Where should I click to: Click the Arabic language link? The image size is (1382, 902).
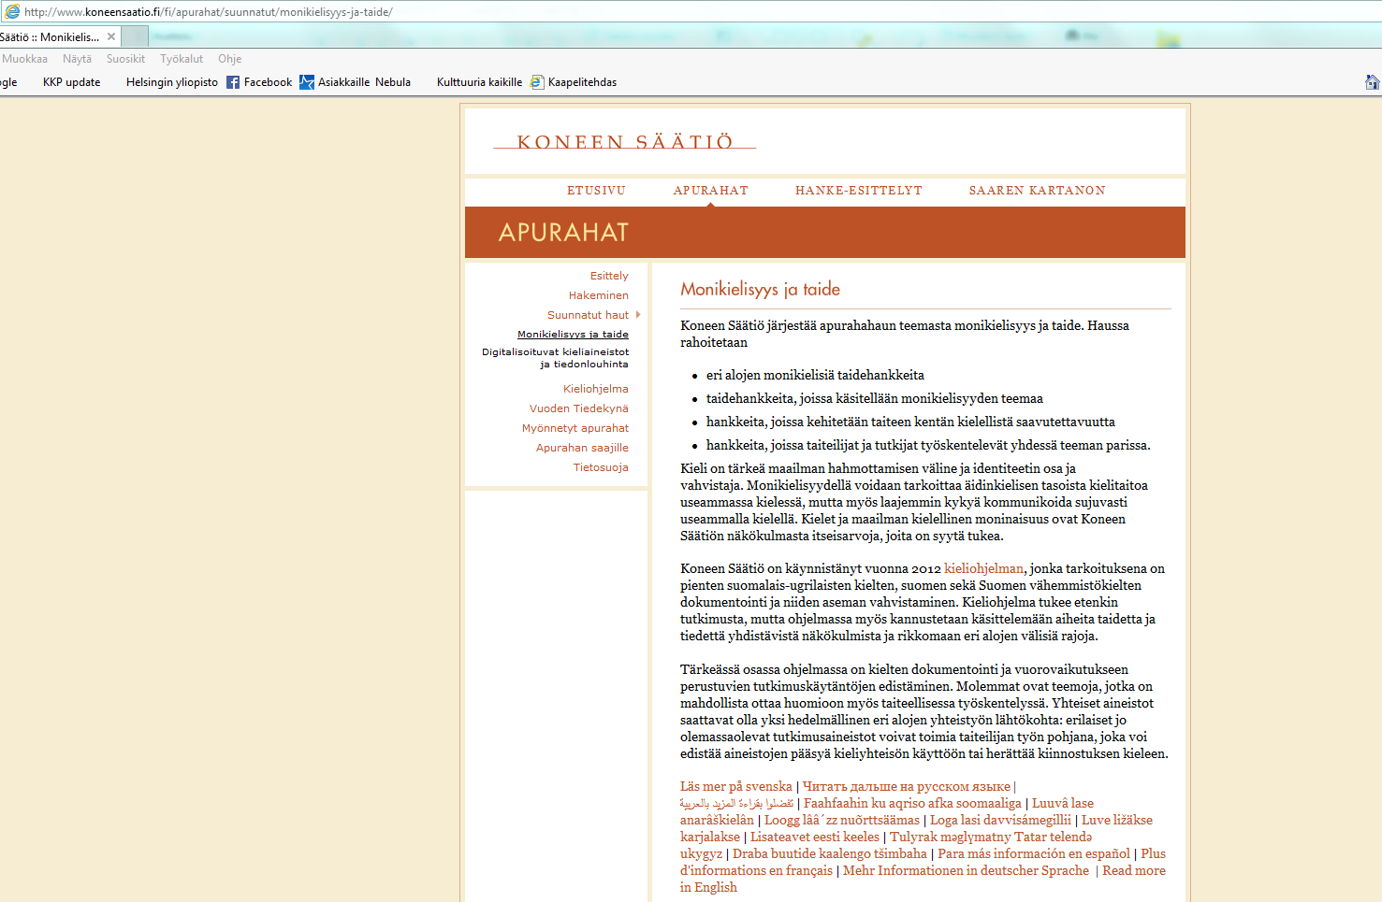pyautogui.click(x=737, y=804)
